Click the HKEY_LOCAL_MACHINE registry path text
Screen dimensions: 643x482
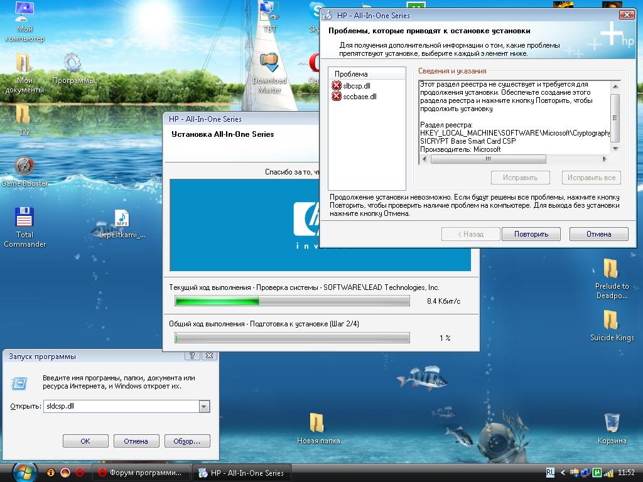pyautogui.click(x=515, y=133)
